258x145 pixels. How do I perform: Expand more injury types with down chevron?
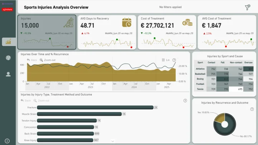tap(113, 141)
